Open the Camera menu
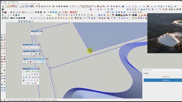The width and height of the screenshot is (182, 102). pos(13,4)
